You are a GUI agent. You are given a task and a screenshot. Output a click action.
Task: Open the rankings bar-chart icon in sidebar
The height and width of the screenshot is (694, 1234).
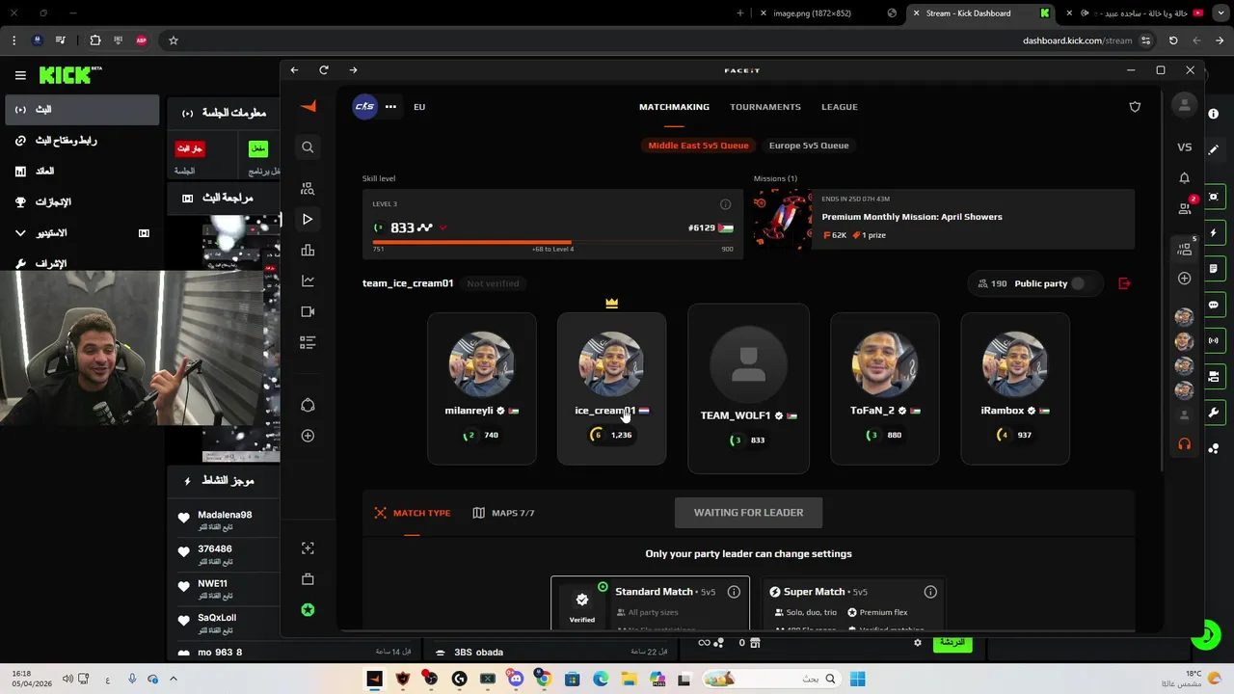pos(308,251)
